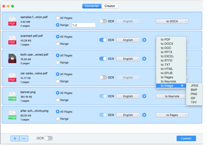Click the PDF icon for car-sales...voice.pdf
This screenshot has height=146, width=207.
(12, 77)
